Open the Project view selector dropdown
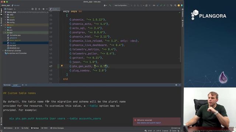 (x=10, y=9)
